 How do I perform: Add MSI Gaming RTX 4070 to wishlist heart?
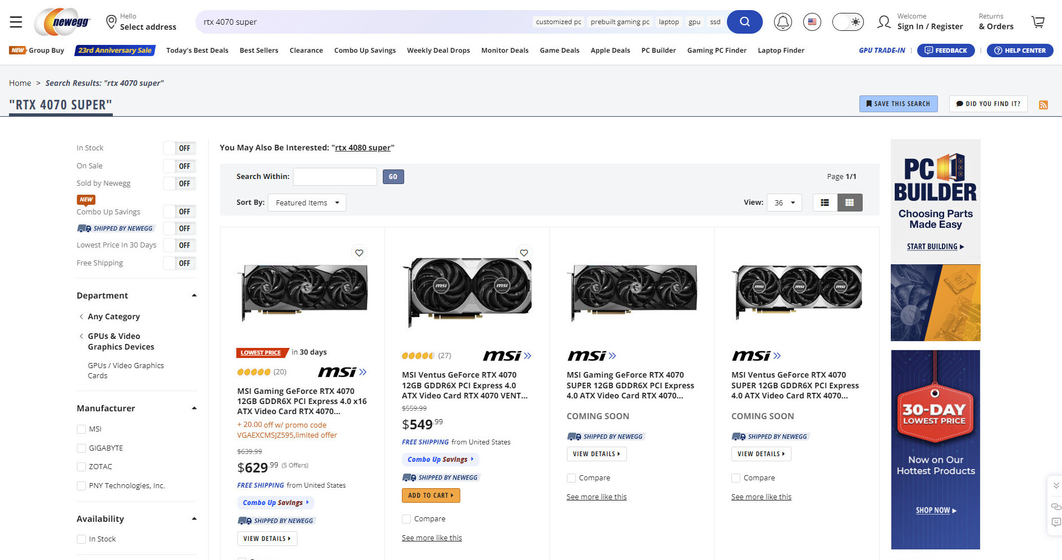359,253
